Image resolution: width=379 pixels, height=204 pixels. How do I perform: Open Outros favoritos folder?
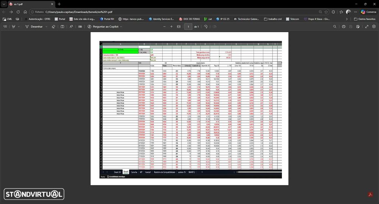click(365, 19)
